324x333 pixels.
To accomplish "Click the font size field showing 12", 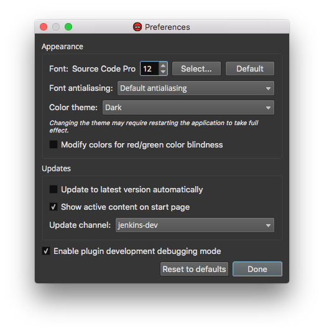I will (x=150, y=68).
